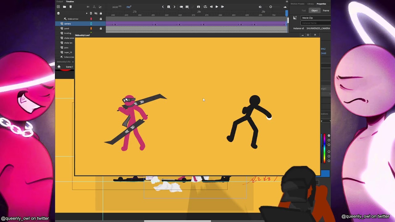Screen dimensions: 395x222
Task: Go to the next keyframe
Action: (x=174, y=7)
